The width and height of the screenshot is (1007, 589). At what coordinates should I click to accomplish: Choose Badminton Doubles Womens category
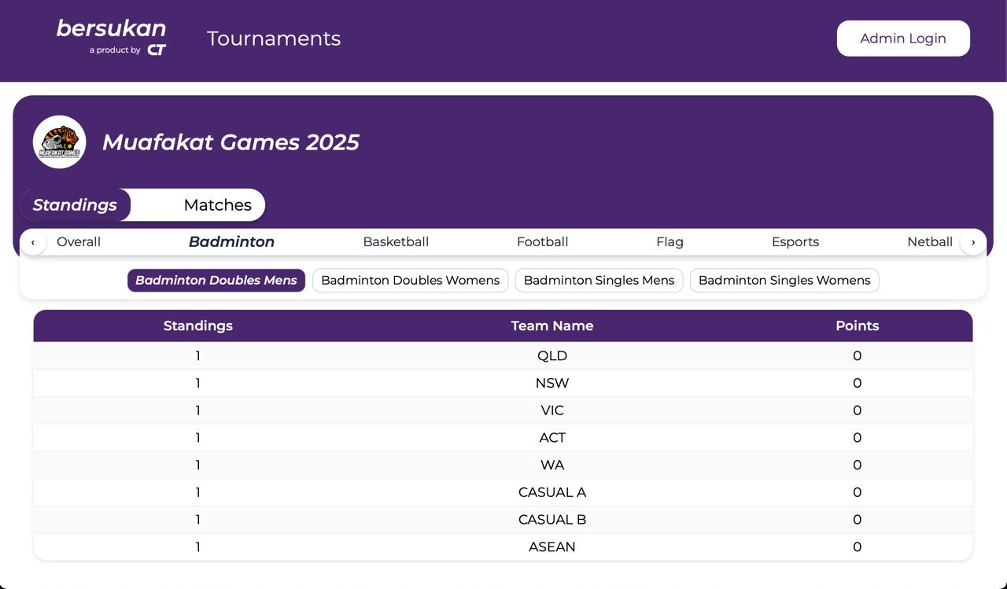pyautogui.click(x=410, y=281)
